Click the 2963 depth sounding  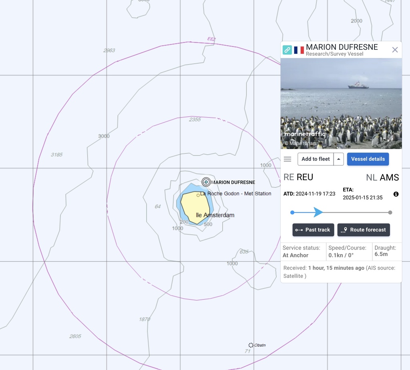(x=109, y=50)
